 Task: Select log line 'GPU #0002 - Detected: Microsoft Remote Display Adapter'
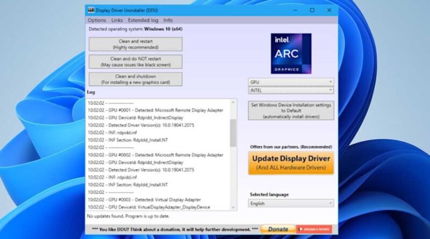[x=155, y=155]
